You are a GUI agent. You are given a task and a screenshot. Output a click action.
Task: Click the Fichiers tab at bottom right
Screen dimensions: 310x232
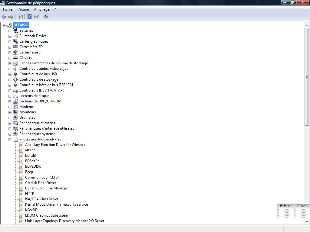point(285,205)
